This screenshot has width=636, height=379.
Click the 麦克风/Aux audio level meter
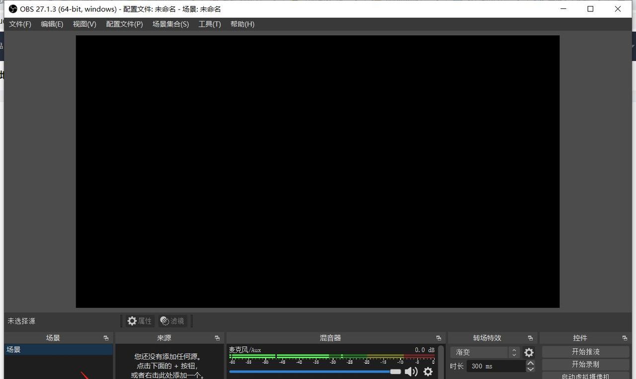tap(331, 357)
